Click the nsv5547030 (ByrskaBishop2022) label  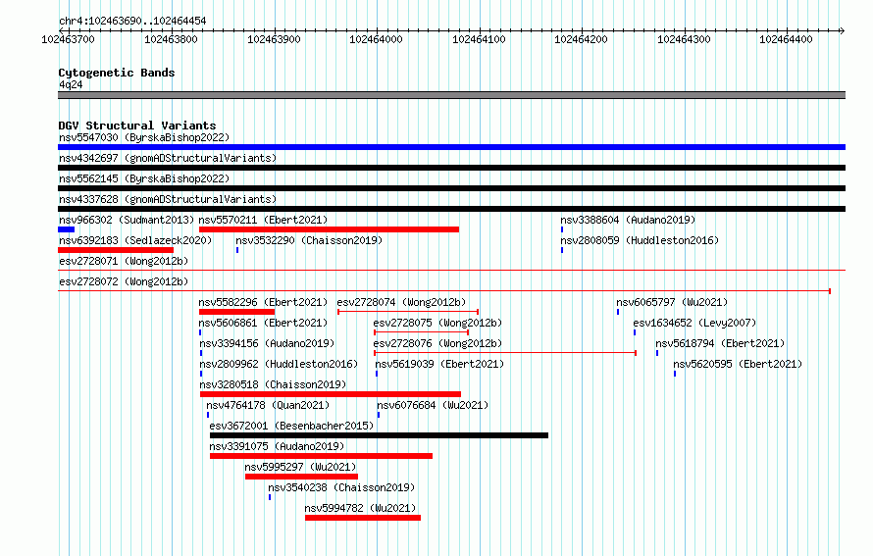tap(144, 137)
